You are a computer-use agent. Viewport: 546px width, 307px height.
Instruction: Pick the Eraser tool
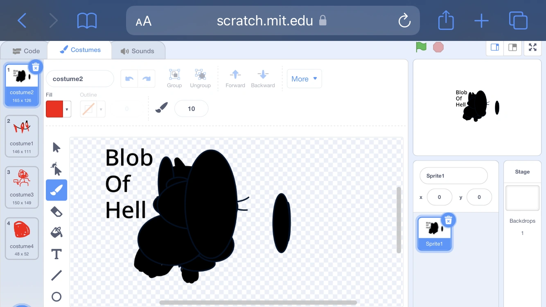[56, 211]
